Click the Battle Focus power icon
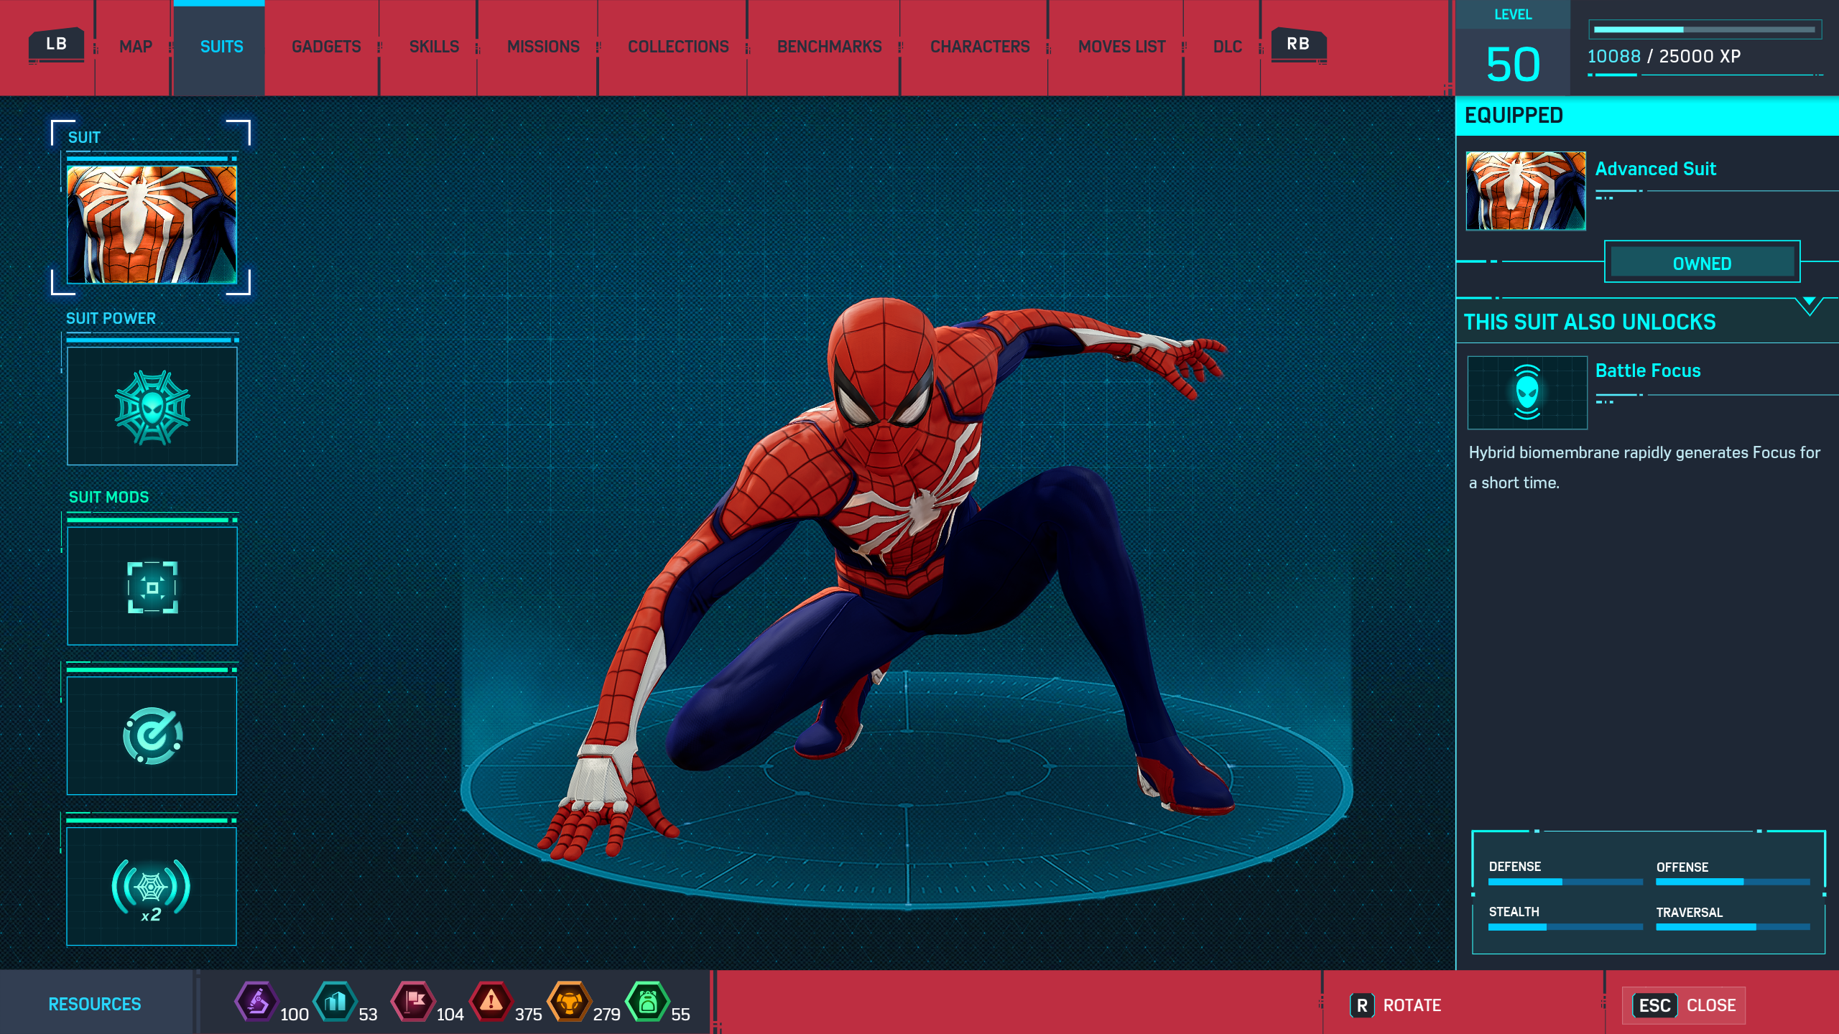This screenshot has width=1839, height=1034. coord(1527,393)
